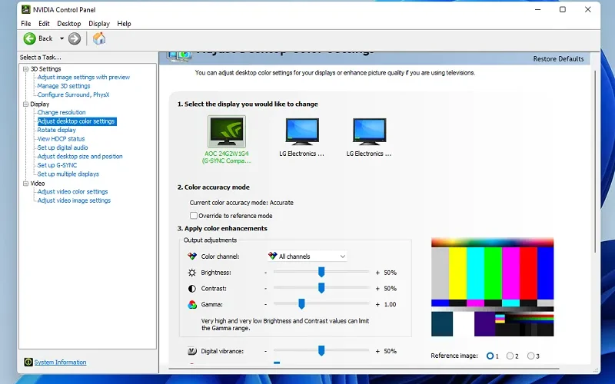Viewport: 615px width, 384px height.
Task: Open View HDCP status task
Action: 61,139
